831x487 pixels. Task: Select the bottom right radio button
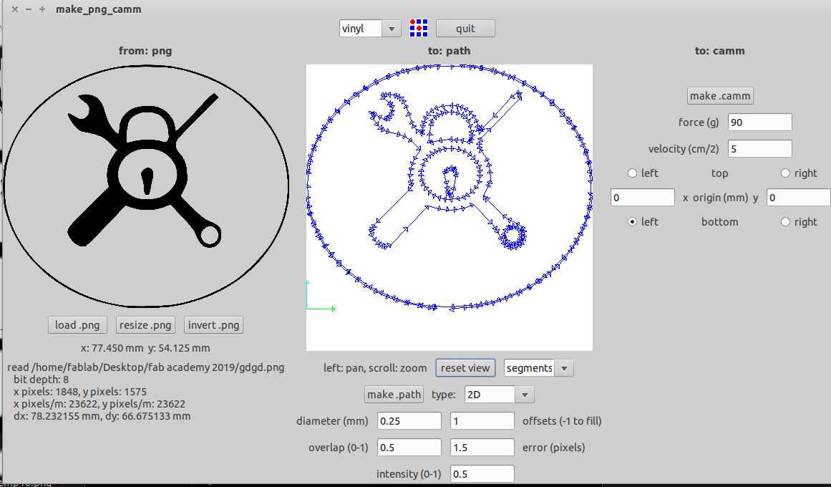click(785, 222)
